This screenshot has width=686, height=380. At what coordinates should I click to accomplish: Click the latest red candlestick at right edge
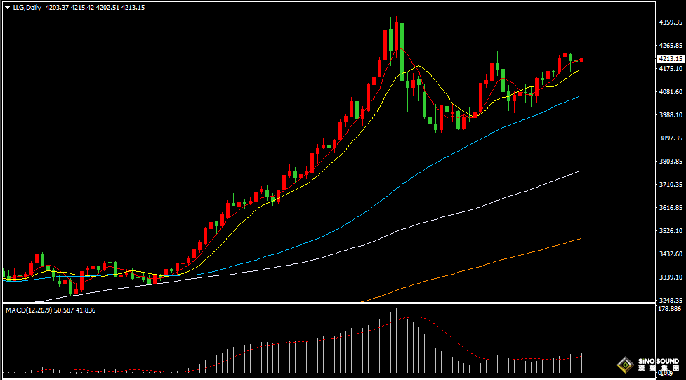click(x=581, y=60)
